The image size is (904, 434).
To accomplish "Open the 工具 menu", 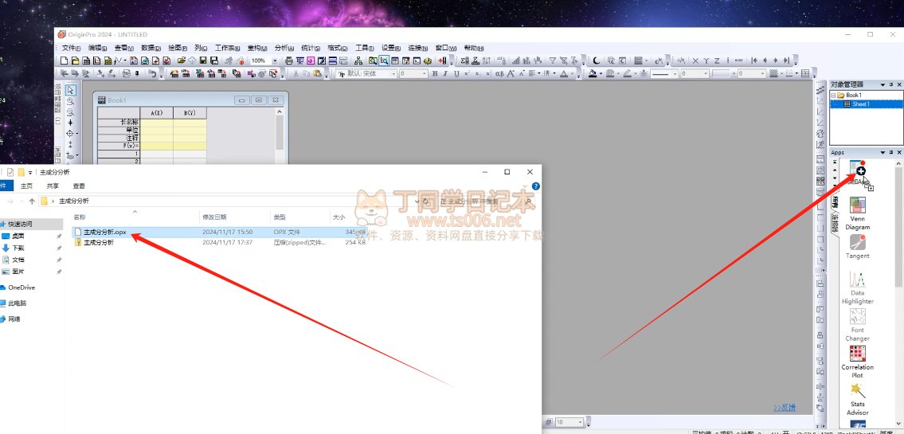I will [x=364, y=48].
